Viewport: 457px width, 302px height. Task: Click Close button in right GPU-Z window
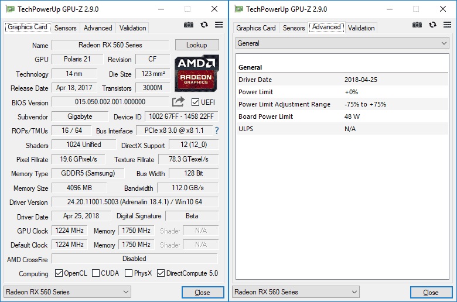tap(431, 293)
